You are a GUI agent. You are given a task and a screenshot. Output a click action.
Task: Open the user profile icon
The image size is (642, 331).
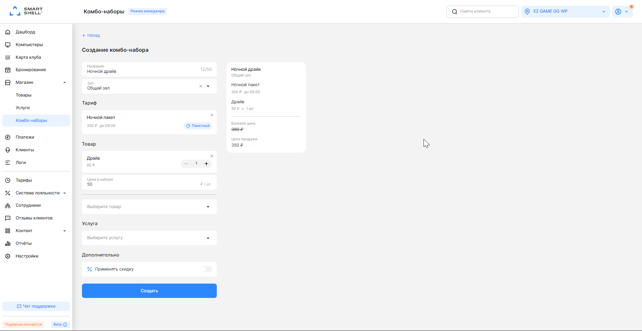tap(618, 12)
